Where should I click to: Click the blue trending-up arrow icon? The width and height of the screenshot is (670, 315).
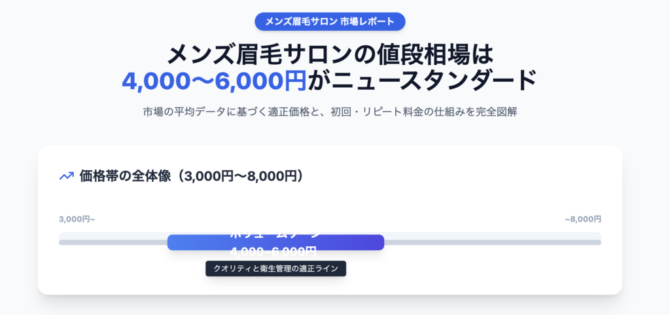(66, 176)
